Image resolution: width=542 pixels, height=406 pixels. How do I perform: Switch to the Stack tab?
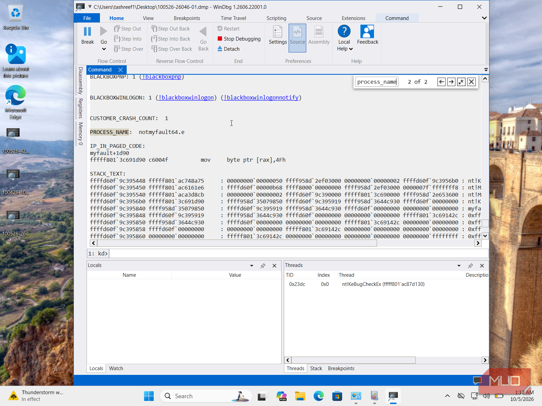pos(316,368)
